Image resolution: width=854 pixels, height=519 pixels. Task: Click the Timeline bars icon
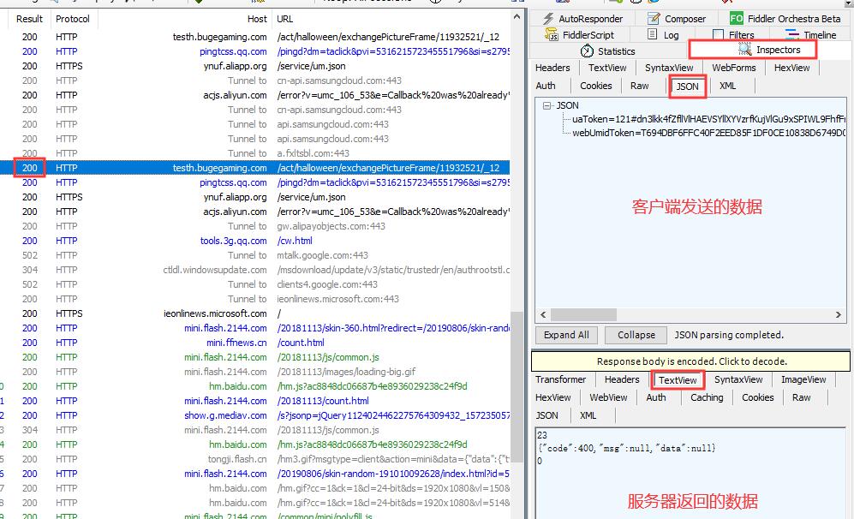pos(792,35)
